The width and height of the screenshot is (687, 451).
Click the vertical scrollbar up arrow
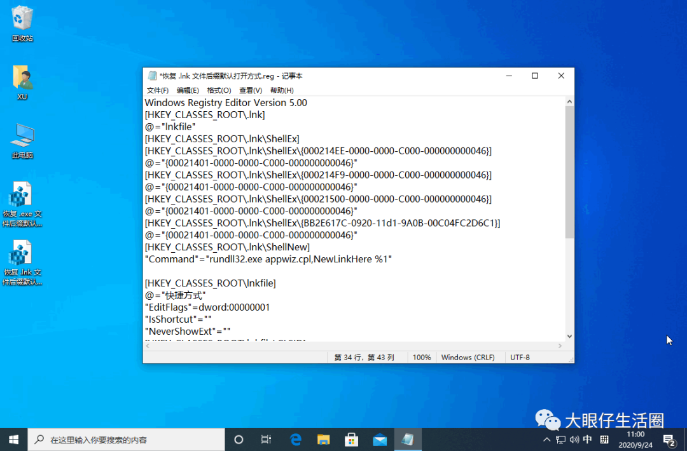[569, 102]
